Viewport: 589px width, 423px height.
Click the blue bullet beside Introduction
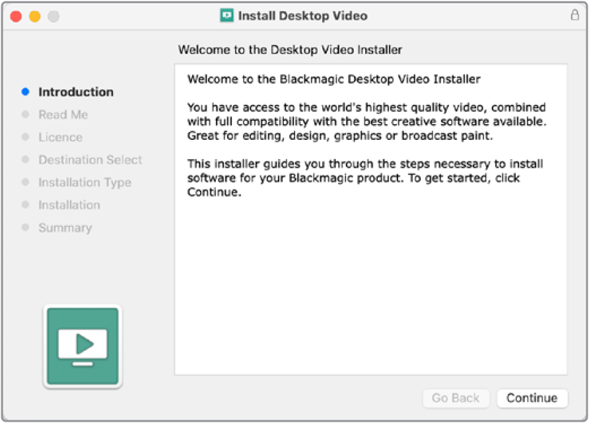click(x=25, y=92)
